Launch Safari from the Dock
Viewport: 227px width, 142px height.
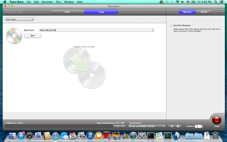(x=55, y=136)
